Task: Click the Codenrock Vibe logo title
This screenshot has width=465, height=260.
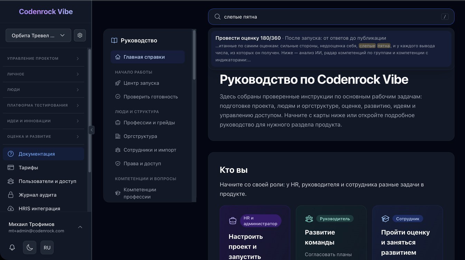Action: pos(46,11)
